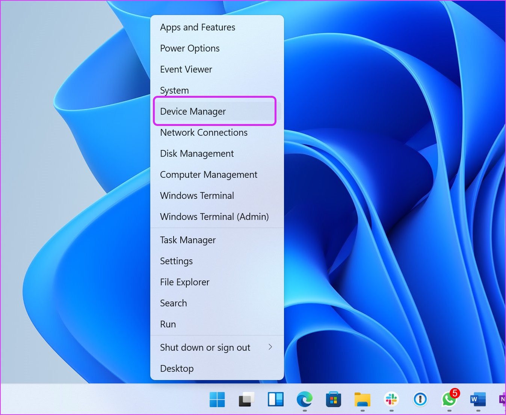Viewport: 506px width, 415px height.
Task: Open Task Manager from the menu
Action: coord(188,240)
